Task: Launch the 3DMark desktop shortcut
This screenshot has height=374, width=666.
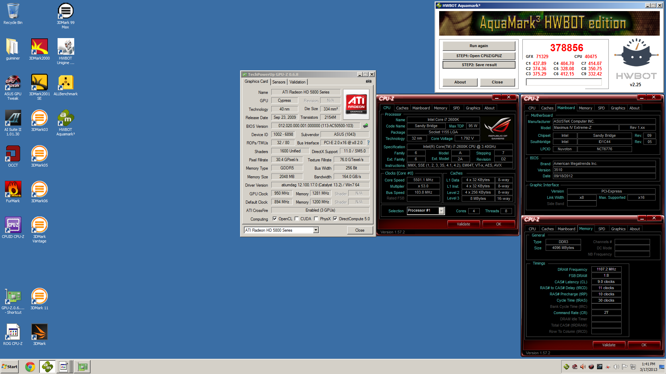Action: 39,335
